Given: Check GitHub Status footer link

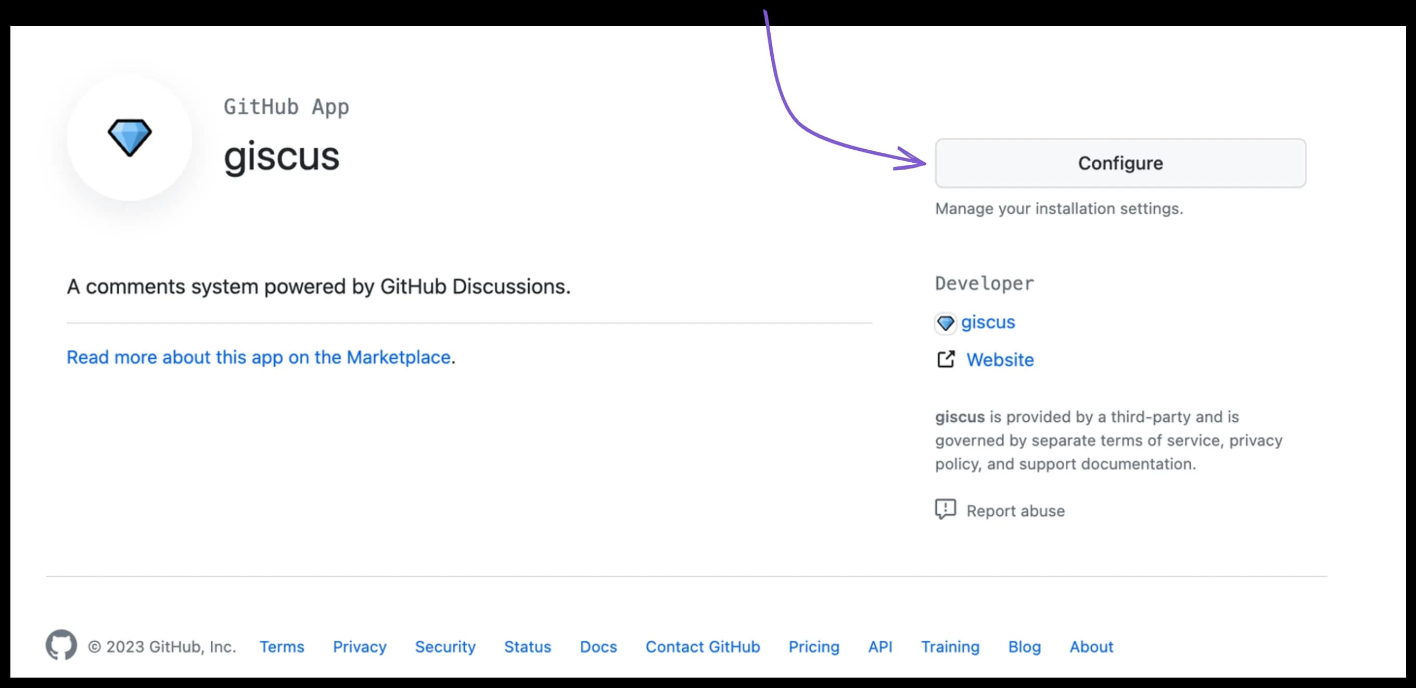Looking at the screenshot, I should click(528, 647).
